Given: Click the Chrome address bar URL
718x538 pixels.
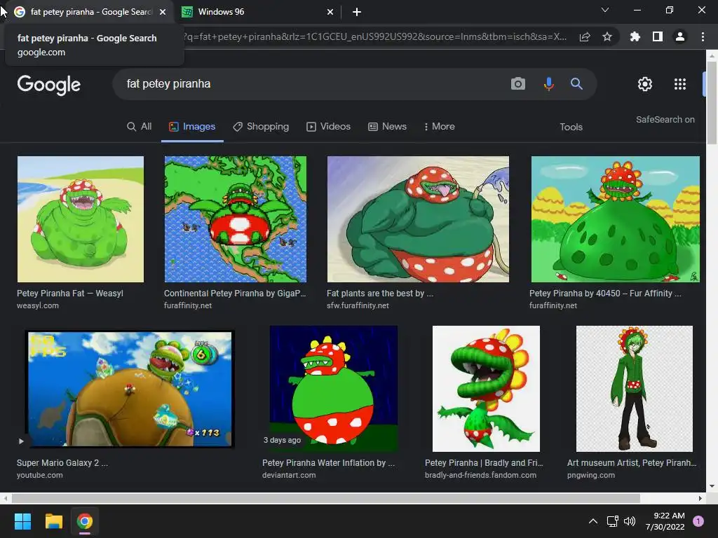Looking at the screenshot, I should [376, 36].
